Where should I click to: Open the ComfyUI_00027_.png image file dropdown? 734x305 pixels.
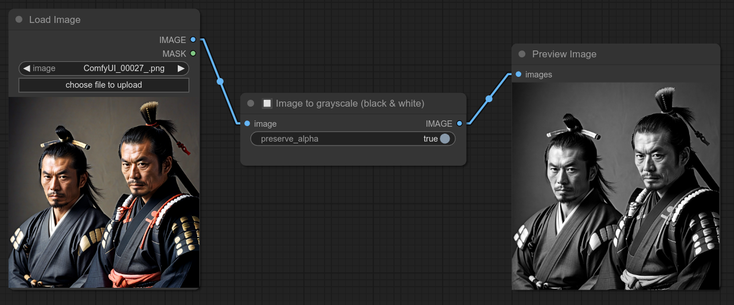pyautogui.click(x=123, y=68)
